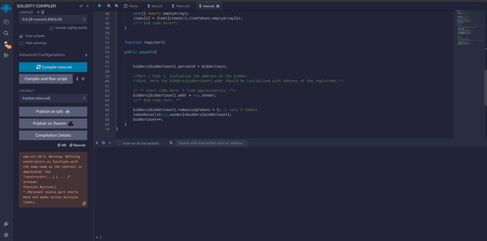Toggle Include nightly builds checkbox
487x241 pixels.
(x=52, y=28)
